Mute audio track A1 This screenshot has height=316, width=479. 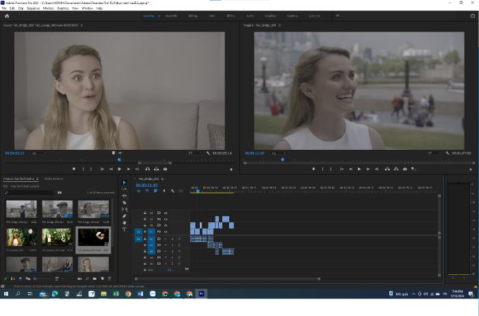click(166, 239)
